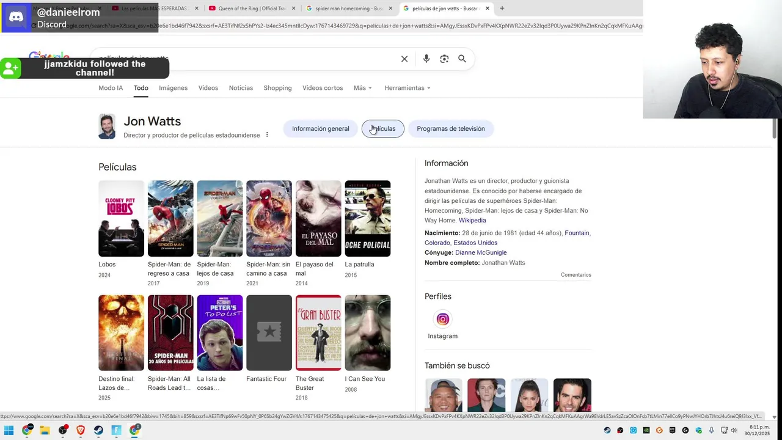Viewport: 782px width, 440px height.
Task: Clear the search box with the X icon
Action: pos(404,59)
